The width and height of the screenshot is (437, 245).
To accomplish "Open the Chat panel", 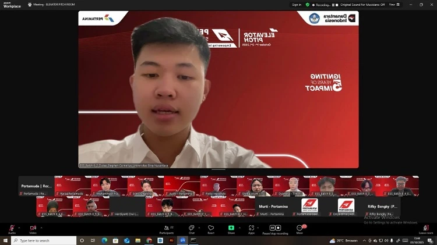I will click(x=191, y=228).
